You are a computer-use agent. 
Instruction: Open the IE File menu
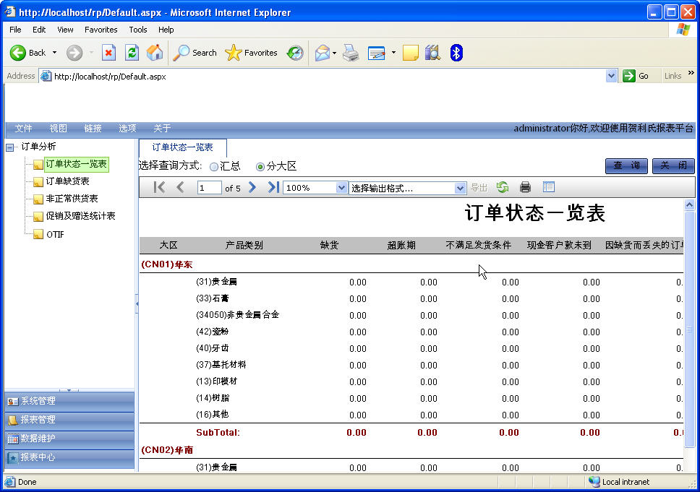click(x=15, y=30)
